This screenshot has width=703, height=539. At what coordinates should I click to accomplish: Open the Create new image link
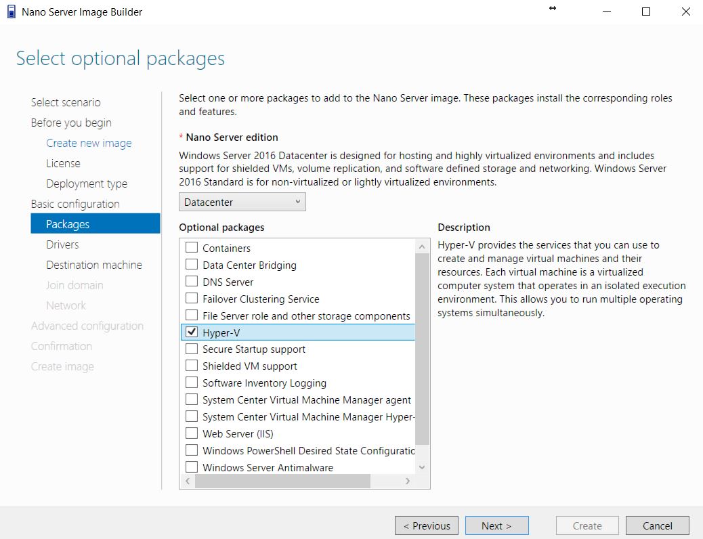click(x=89, y=143)
